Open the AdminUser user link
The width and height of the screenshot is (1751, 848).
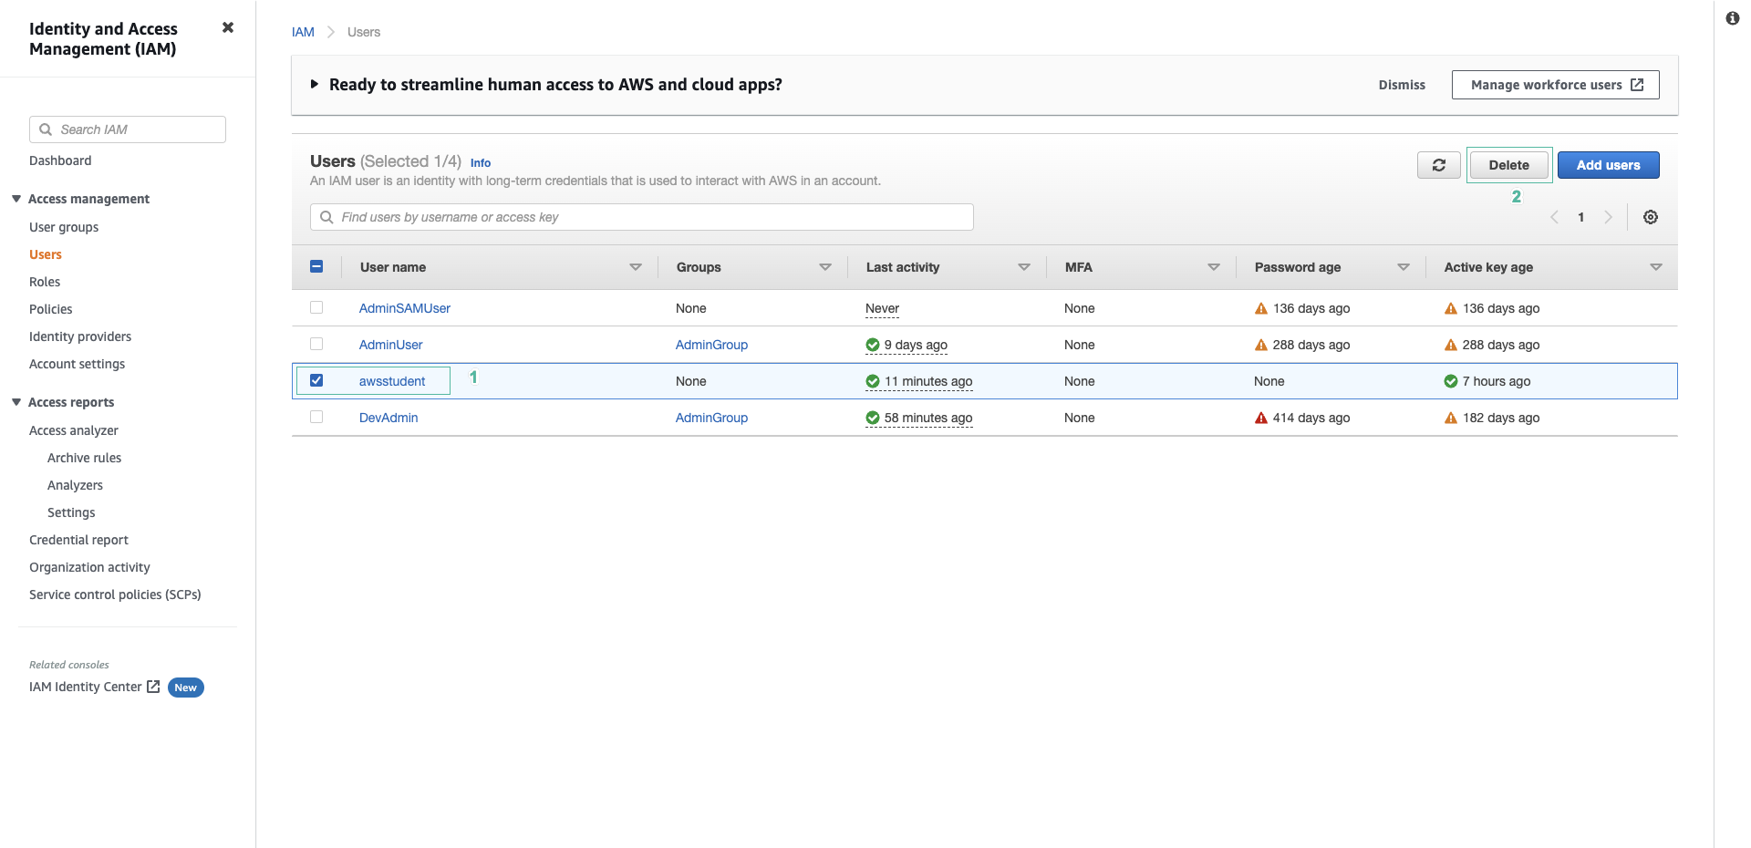tap(391, 345)
